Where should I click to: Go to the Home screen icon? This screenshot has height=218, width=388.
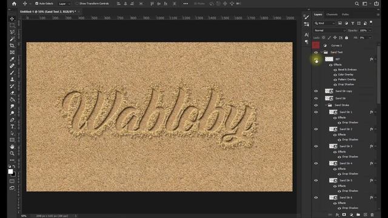tap(14, 4)
